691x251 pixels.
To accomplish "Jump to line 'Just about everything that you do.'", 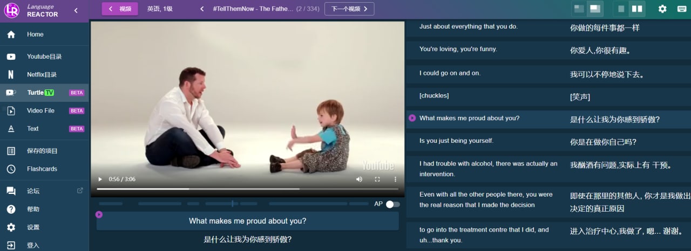I will point(469,26).
